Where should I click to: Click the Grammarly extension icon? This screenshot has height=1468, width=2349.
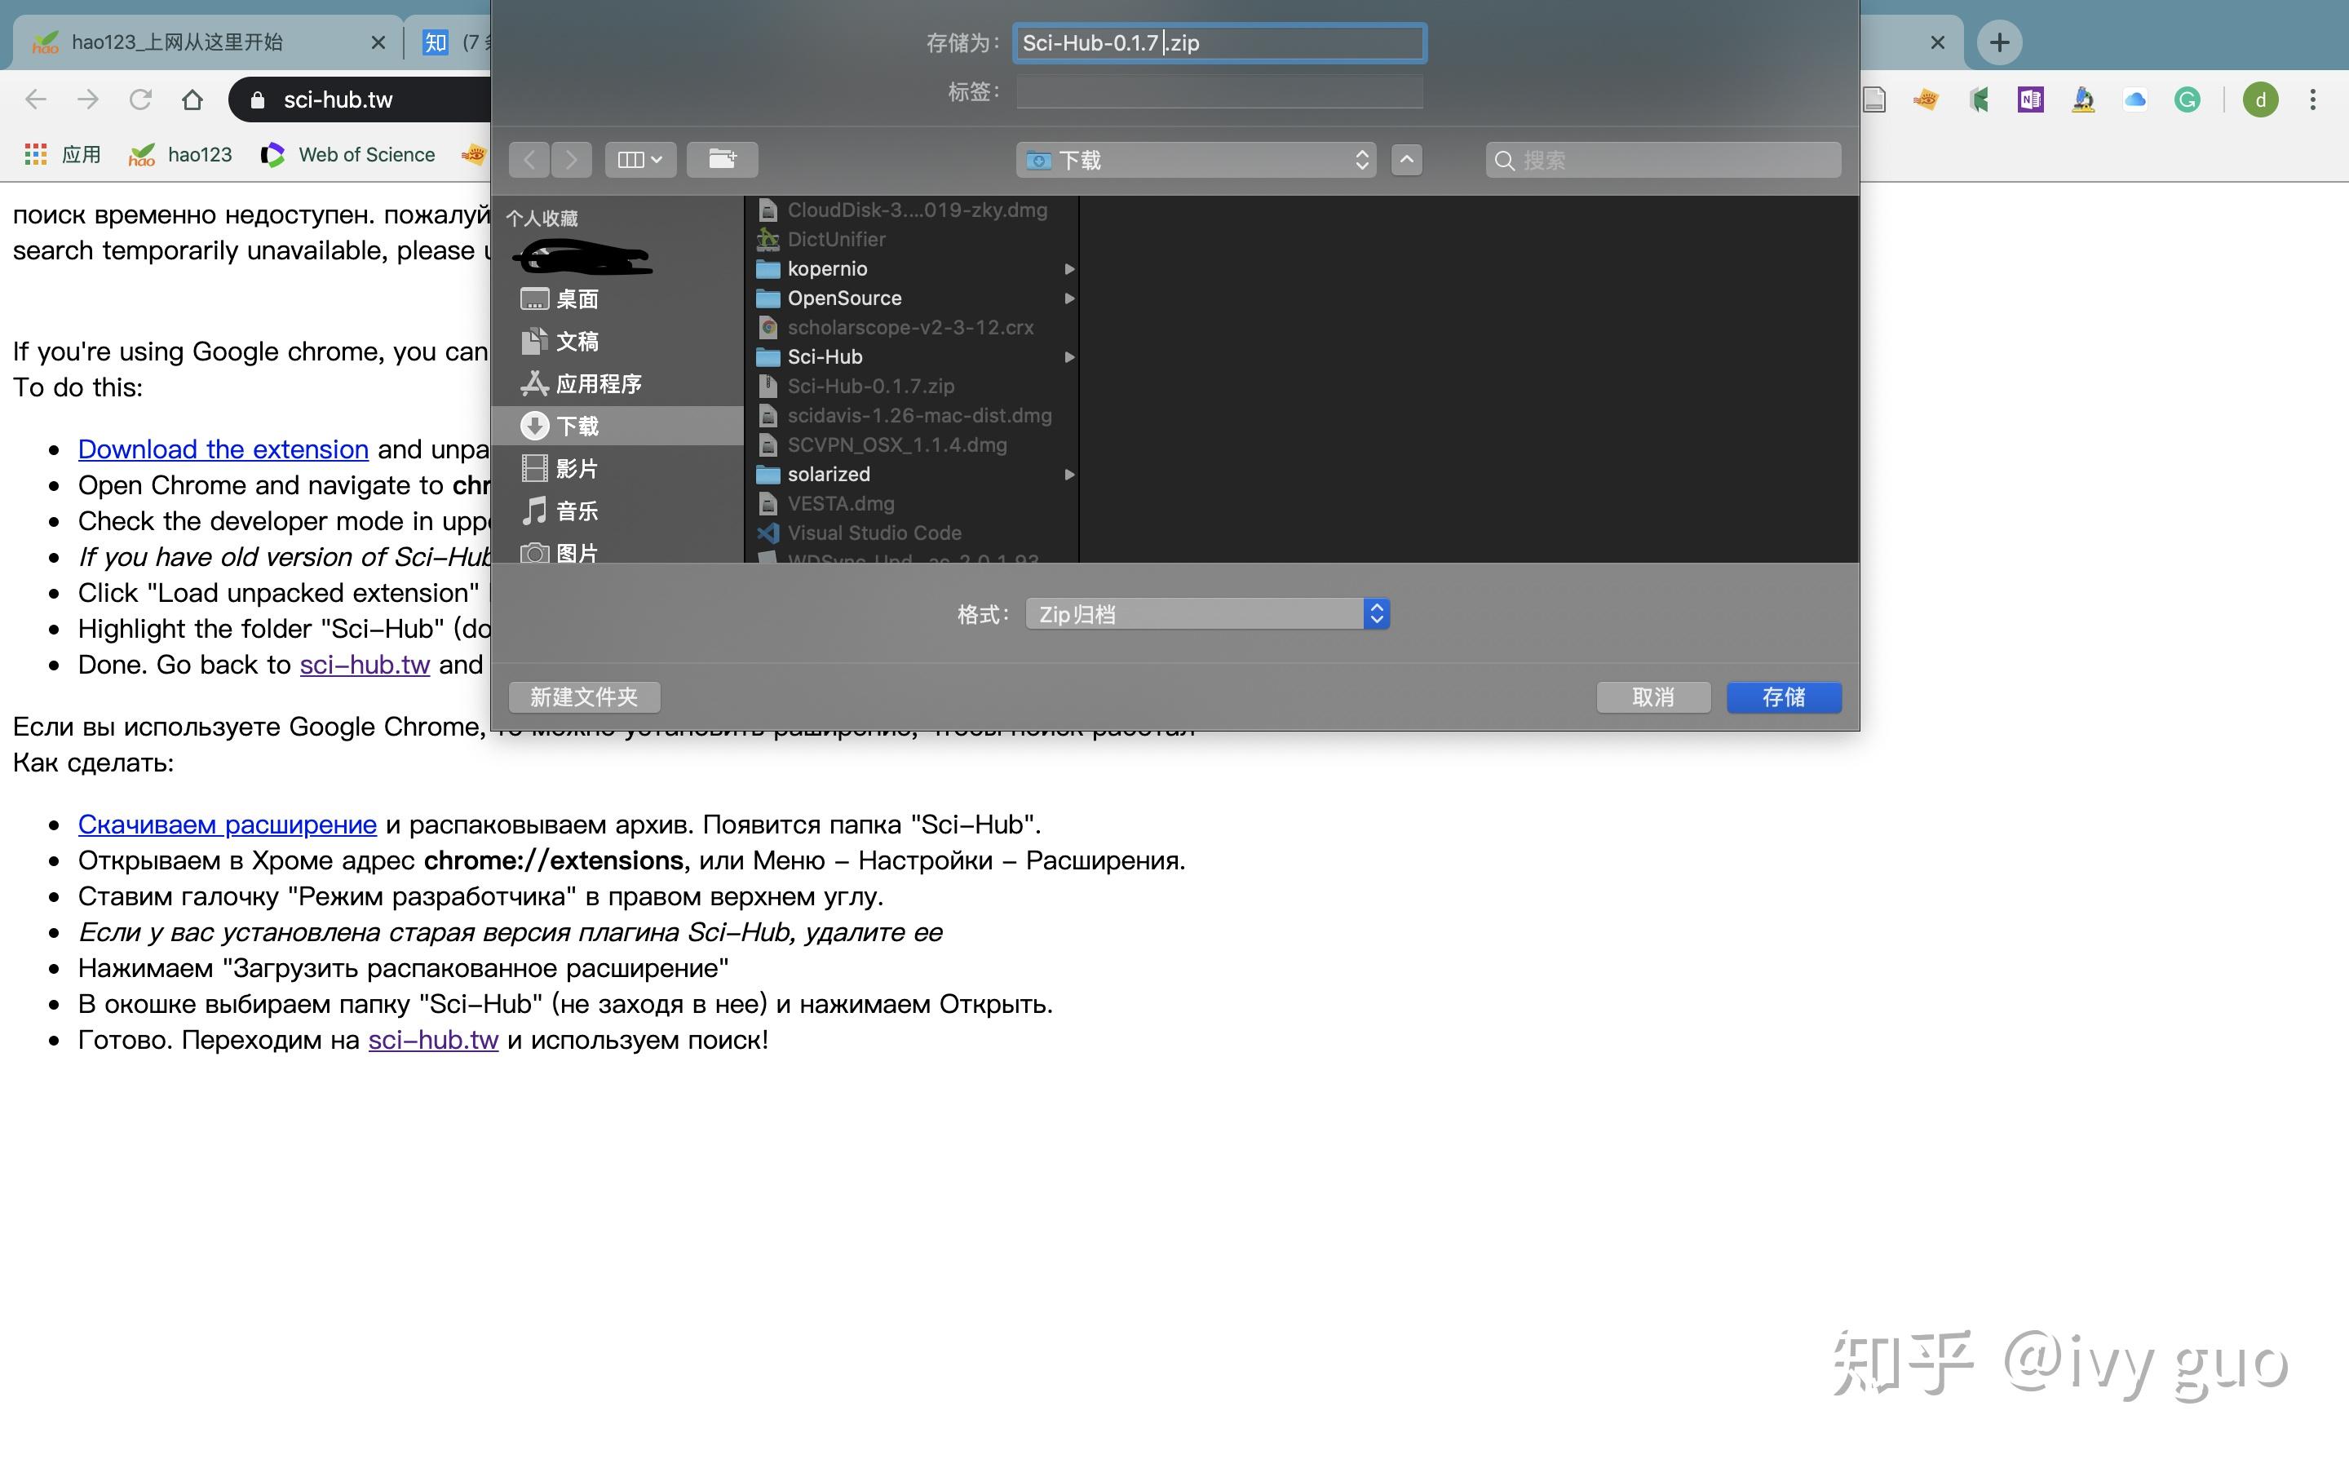(2187, 99)
